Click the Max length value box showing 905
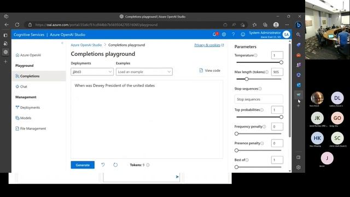350x197 pixels. [x=277, y=72]
